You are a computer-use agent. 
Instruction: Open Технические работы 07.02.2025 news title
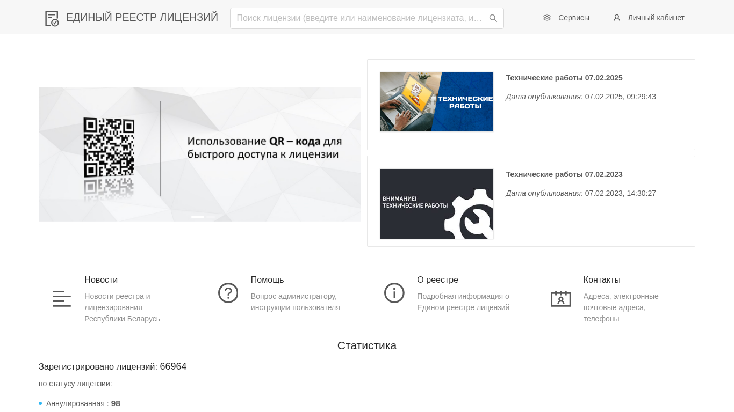(564, 78)
